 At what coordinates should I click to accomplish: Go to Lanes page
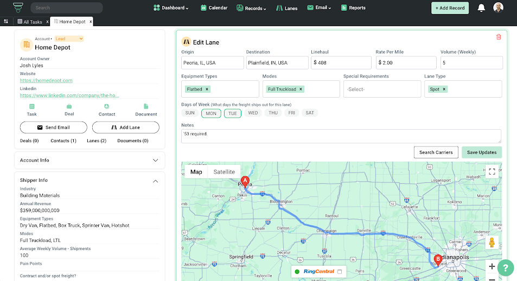[286, 8]
